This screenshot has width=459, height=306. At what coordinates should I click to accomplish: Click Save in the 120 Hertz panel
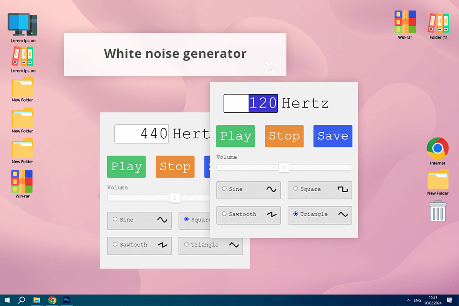(333, 136)
